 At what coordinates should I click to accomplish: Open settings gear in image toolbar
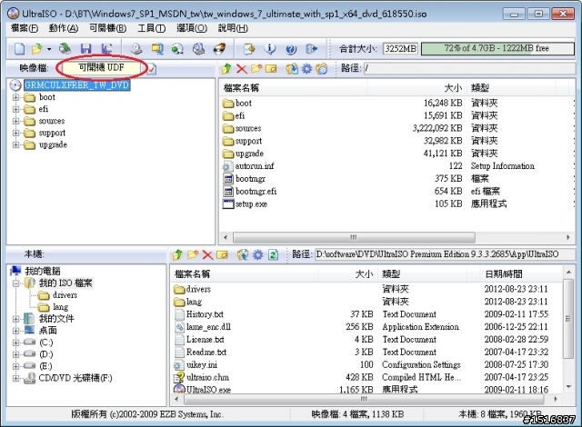(306, 68)
